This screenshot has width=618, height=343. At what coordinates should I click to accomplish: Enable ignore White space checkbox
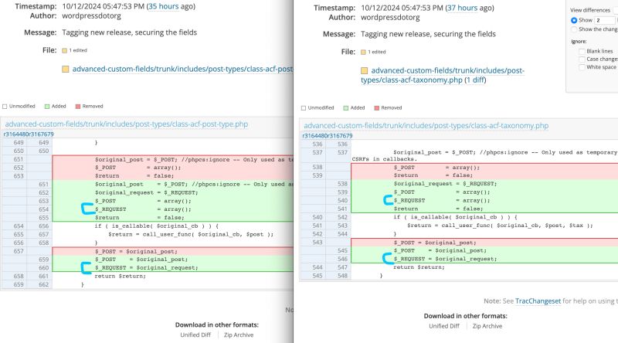tap(582, 67)
